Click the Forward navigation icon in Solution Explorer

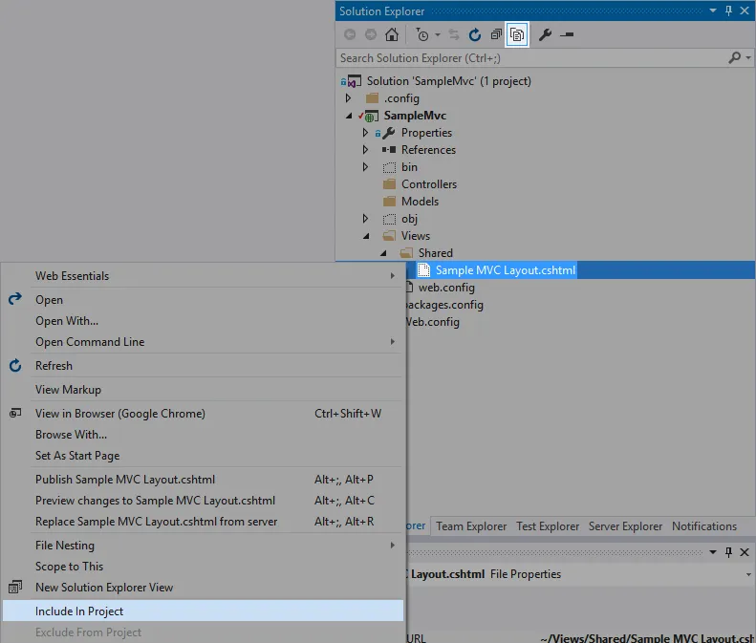coord(371,34)
